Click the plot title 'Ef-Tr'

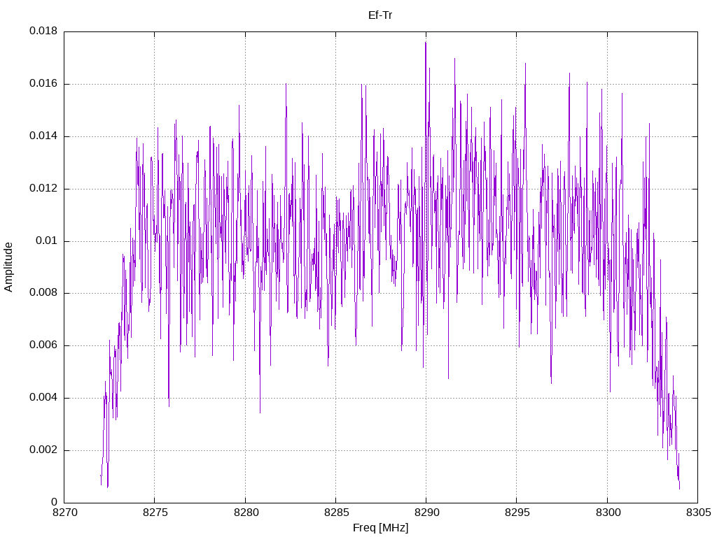click(x=380, y=15)
